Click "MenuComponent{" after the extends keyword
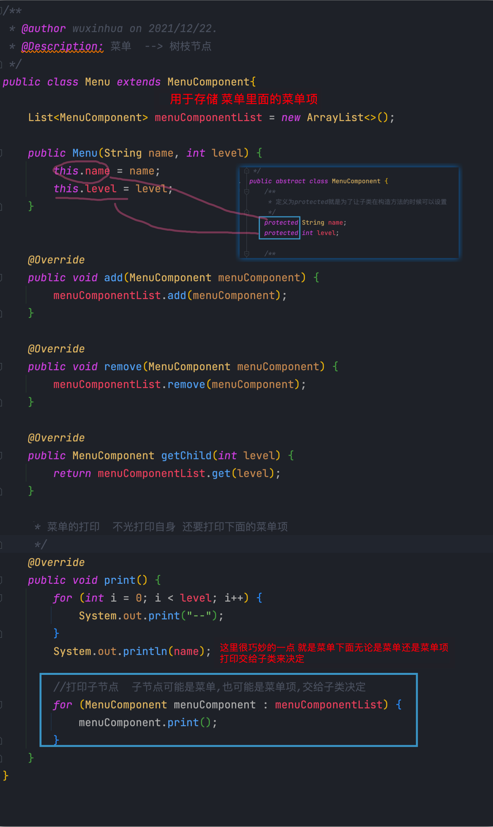Image resolution: width=493 pixels, height=827 pixels. tap(212, 82)
